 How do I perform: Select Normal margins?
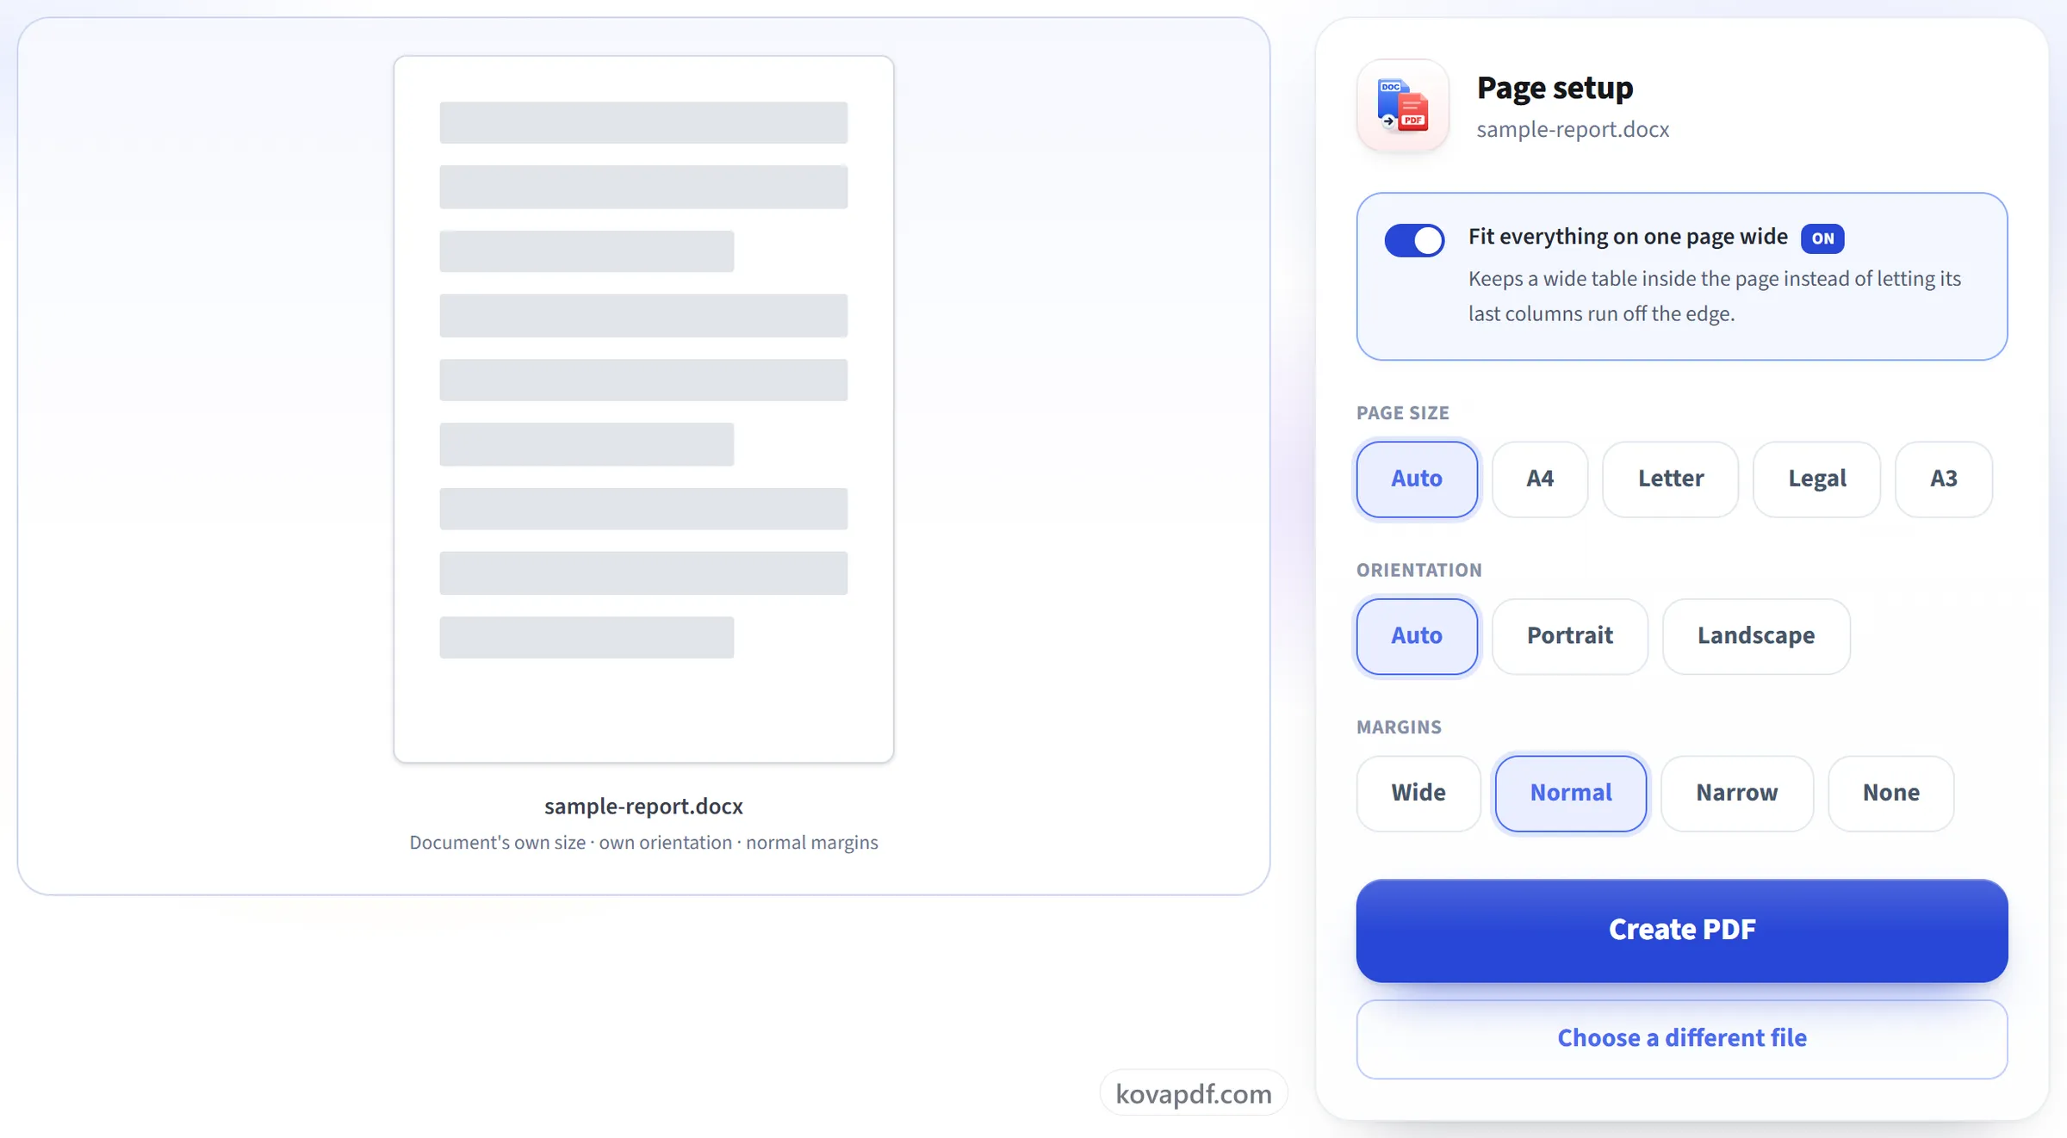pyautogui.click(x=1571, y=793)
